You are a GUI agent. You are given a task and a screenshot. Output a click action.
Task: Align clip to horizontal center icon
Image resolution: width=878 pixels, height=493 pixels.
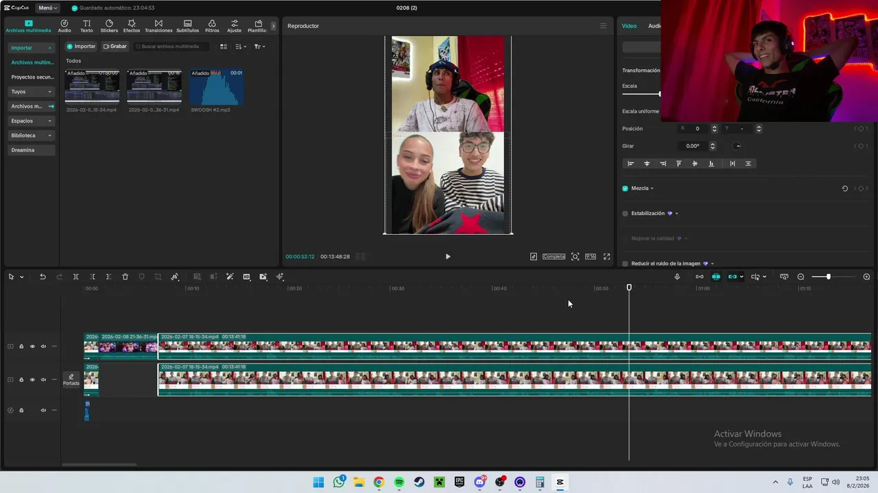[x=646, y=164]
